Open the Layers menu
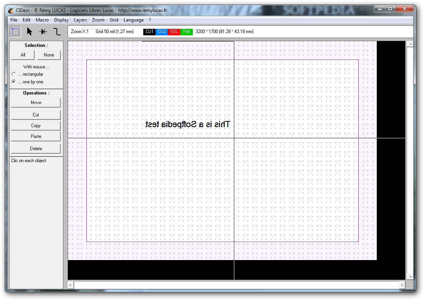The image size is (424, 300). [80, 20]
